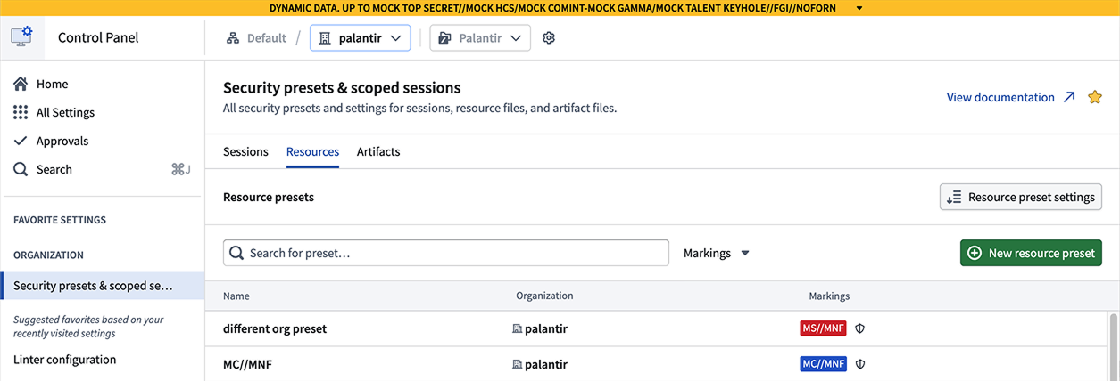This screenshot has height=381, width=1120.
Task: Open the Palantir project folder dropdown
Action: 480,38
